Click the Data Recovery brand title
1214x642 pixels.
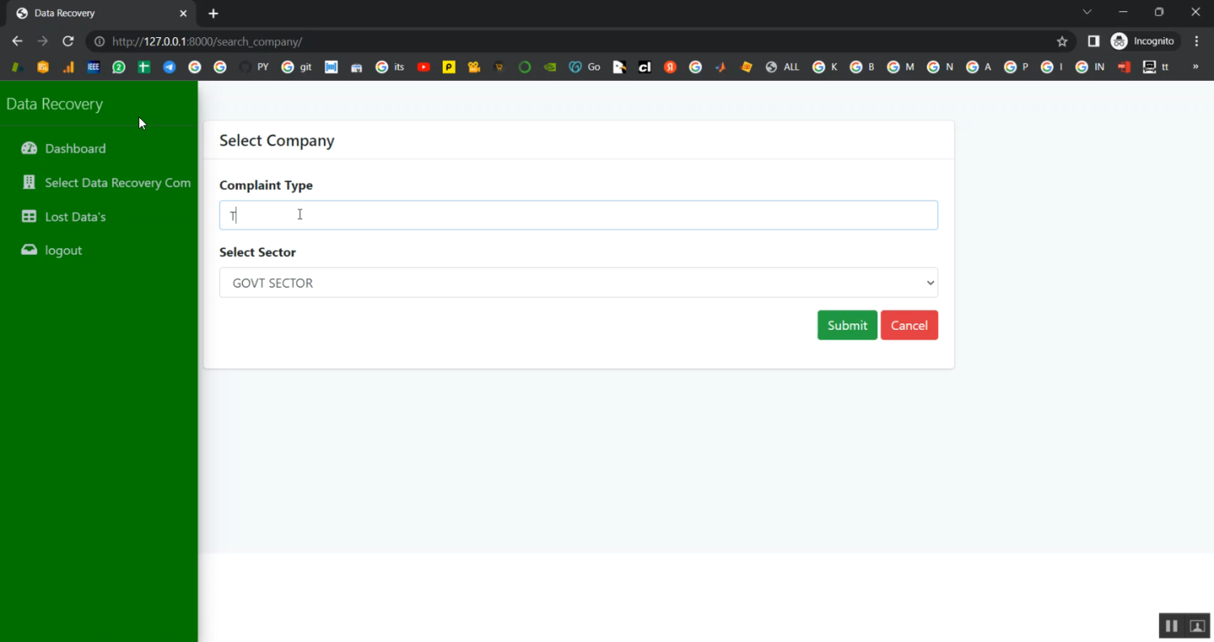pos(54,103)
